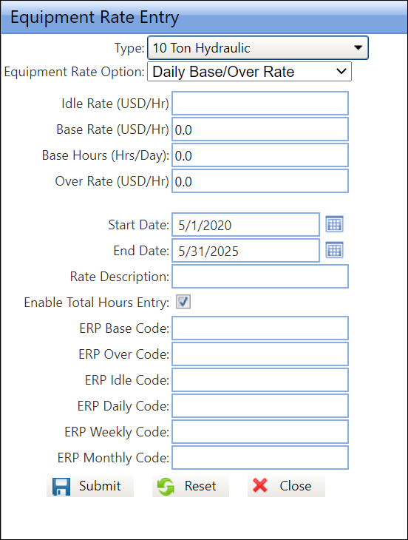Screen dimensions: 408x540
Task: Click the green Reset refresh icon
Action: point(166,486)
